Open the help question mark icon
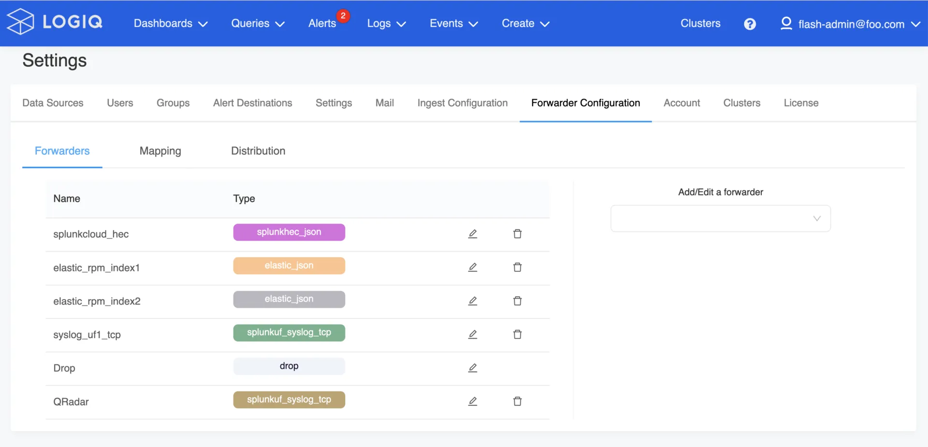This screenshot has width=928, height=447. coord(750,24)
